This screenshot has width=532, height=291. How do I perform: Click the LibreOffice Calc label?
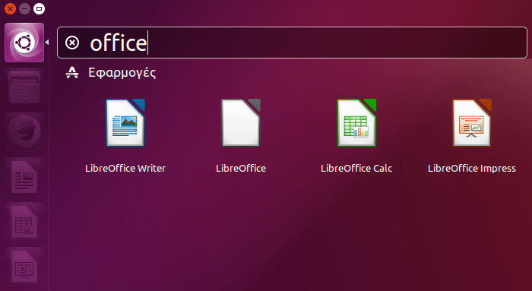tap(356, 168)
